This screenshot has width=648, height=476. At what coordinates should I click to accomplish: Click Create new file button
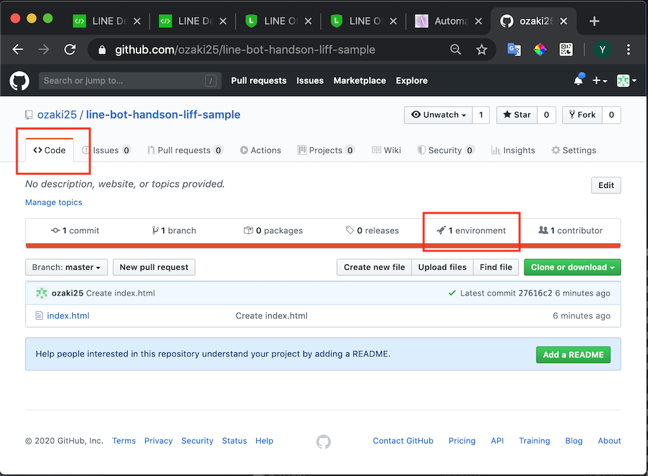tap(374, 267)
